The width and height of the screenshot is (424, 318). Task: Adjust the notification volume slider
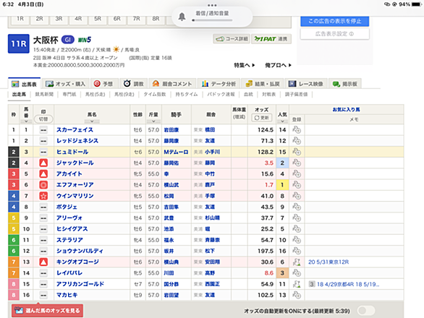click(x=212, y=20)
